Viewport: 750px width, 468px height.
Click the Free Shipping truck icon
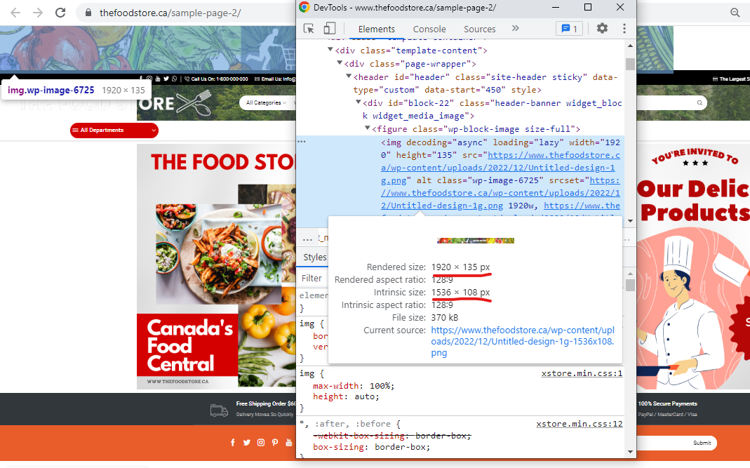(x=219, y=410)
